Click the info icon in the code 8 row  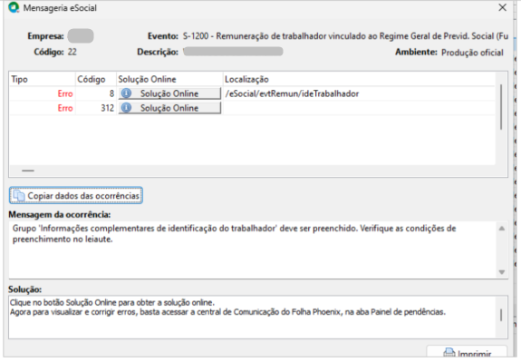(126, 93)
